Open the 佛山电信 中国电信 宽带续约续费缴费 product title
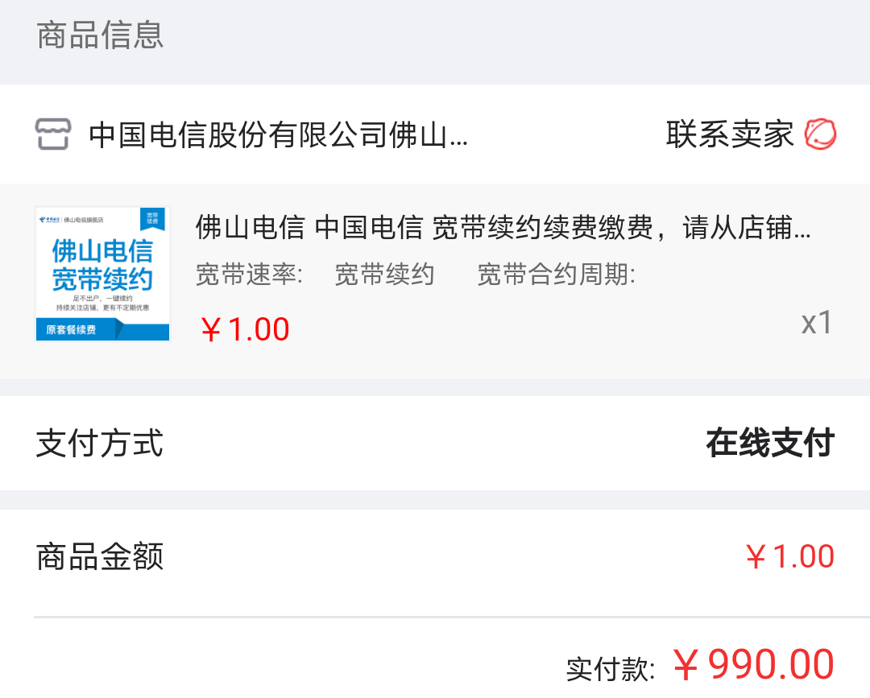 [503, 229]
